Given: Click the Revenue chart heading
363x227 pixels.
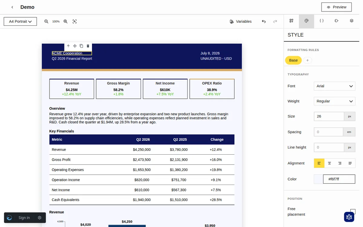Looking at the screenshot, I should (57, 212).
